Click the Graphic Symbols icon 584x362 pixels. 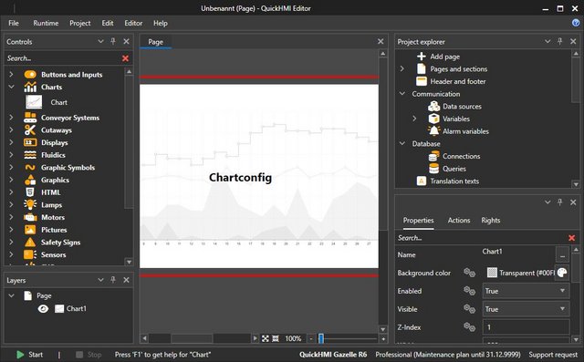(x=30, y=168)
